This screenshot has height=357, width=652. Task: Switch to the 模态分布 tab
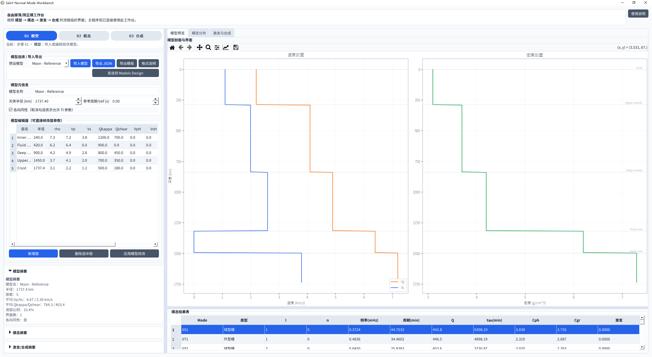pyautogui.click(x=199, y=33)
